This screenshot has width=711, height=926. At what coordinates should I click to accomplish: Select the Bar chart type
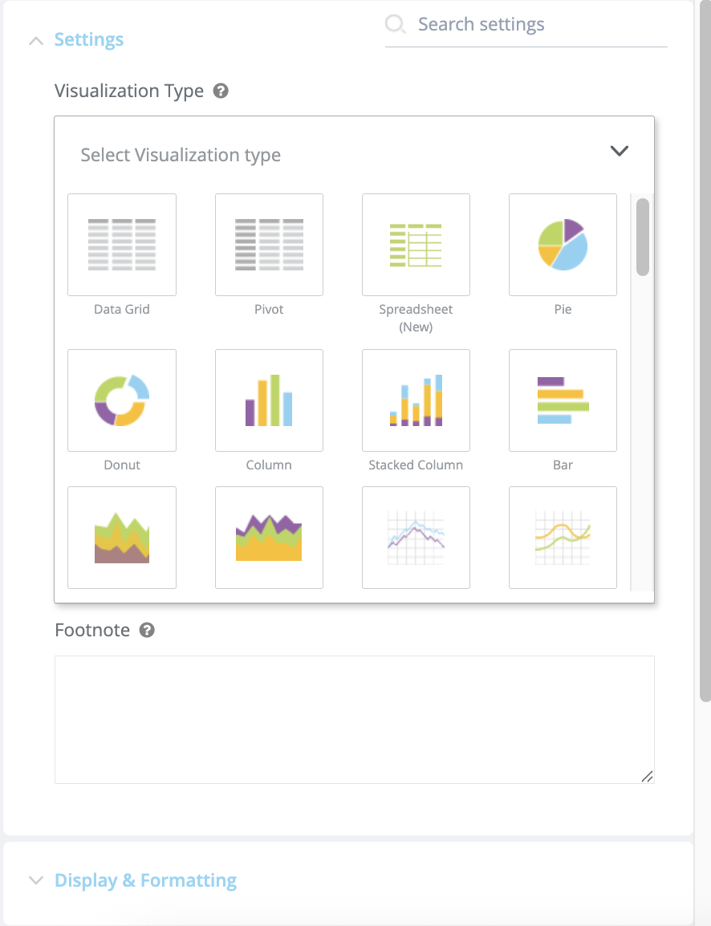pyautogui.click(x=563, y=400)
